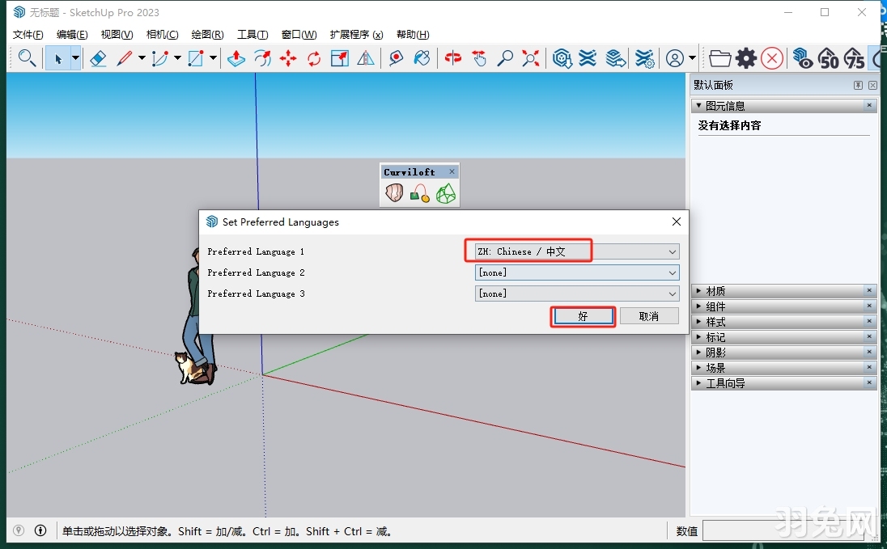887x549 pixels.
Task: Expand the 材质 panel
Action: pyautogui.click(x=715, y=291)
